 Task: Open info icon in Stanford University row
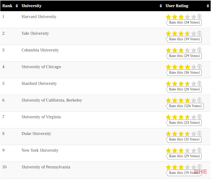point(199,84)
